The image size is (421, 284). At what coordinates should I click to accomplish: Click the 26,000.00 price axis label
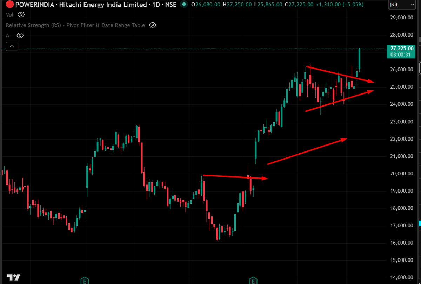(x=402, y=70)
